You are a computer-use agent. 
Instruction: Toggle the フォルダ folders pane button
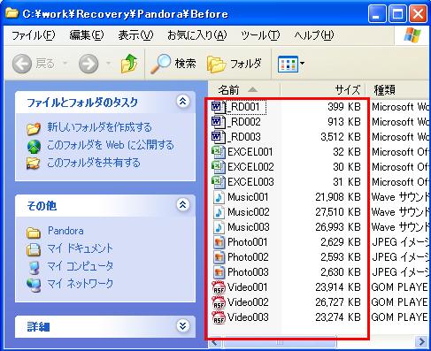[x=235, y=64]
